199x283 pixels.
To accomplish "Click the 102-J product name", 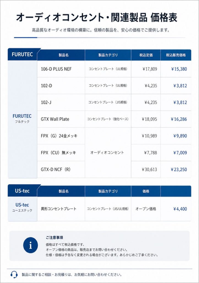I will (x=46, y=102).
